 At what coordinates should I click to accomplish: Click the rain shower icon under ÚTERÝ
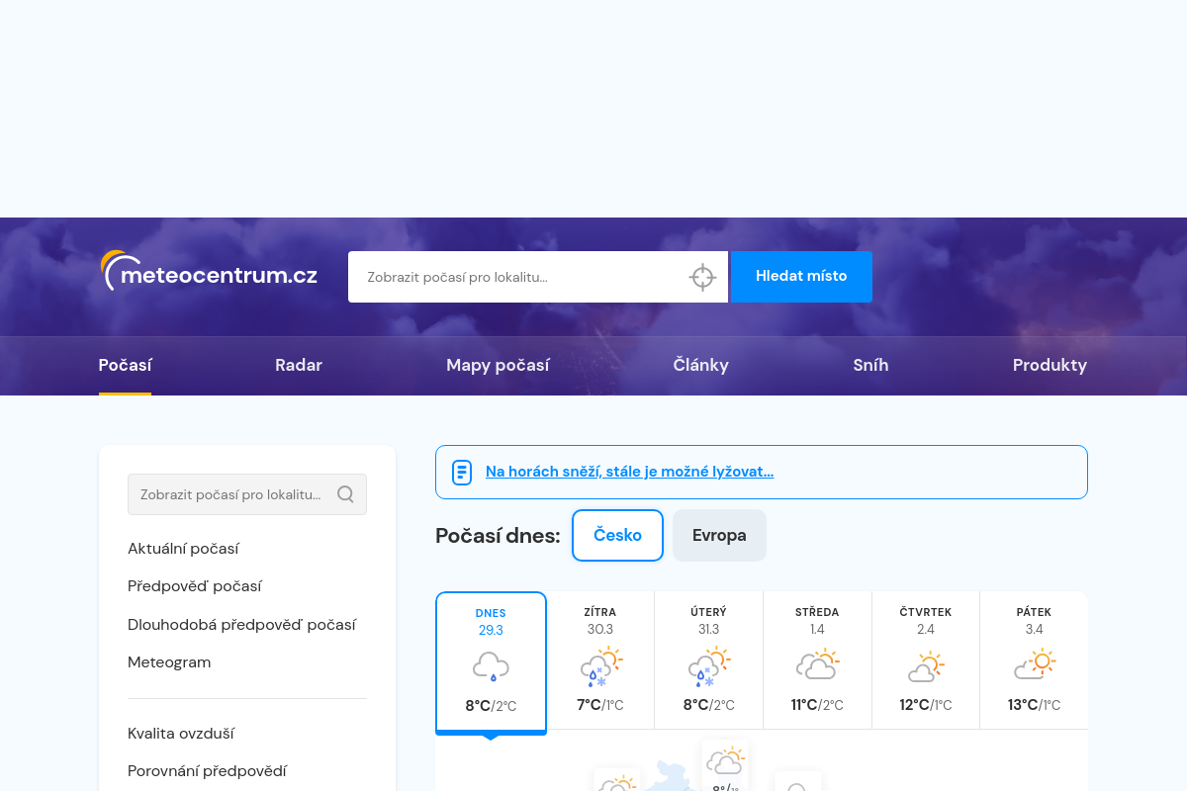[708, 667]
